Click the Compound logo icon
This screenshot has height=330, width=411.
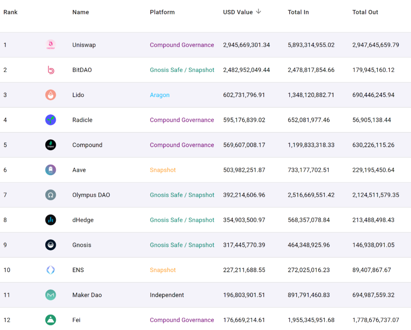[51, 145]
